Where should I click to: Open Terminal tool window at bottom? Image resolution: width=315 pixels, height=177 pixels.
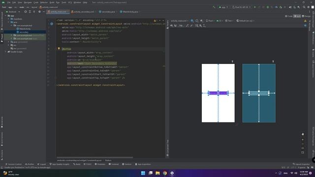pyautogui.click(x=114, y=164)
